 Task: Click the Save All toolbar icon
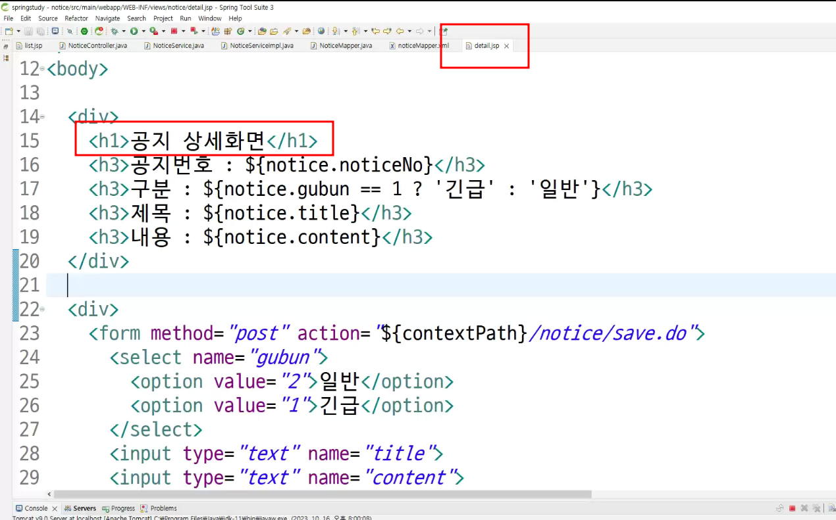(x=41, y=31)
